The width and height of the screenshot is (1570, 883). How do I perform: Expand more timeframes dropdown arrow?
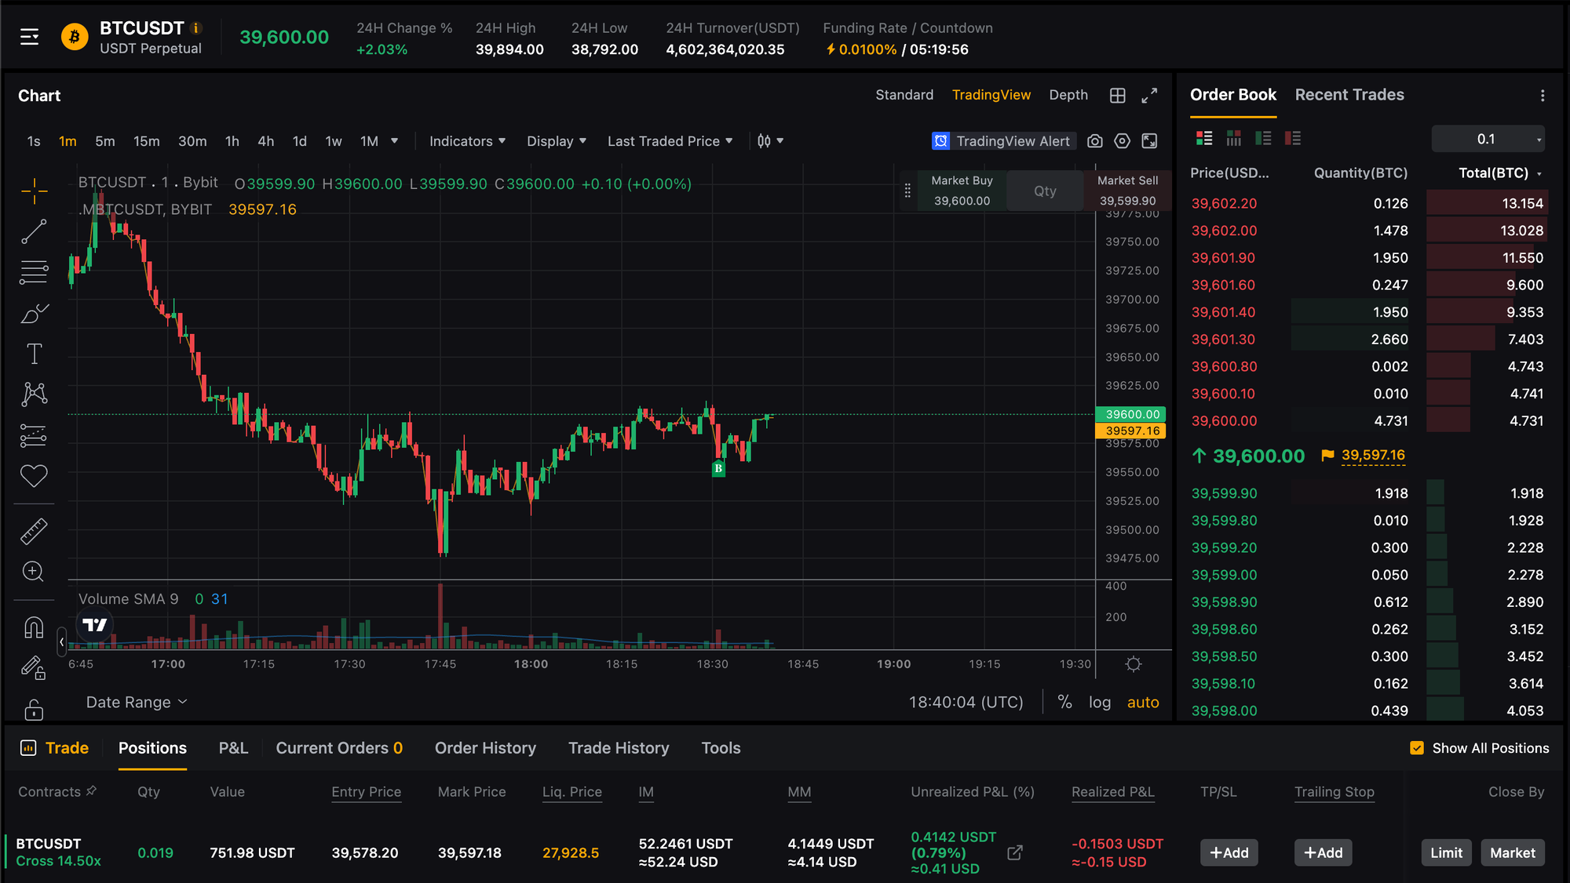click(x=395, y=141)
